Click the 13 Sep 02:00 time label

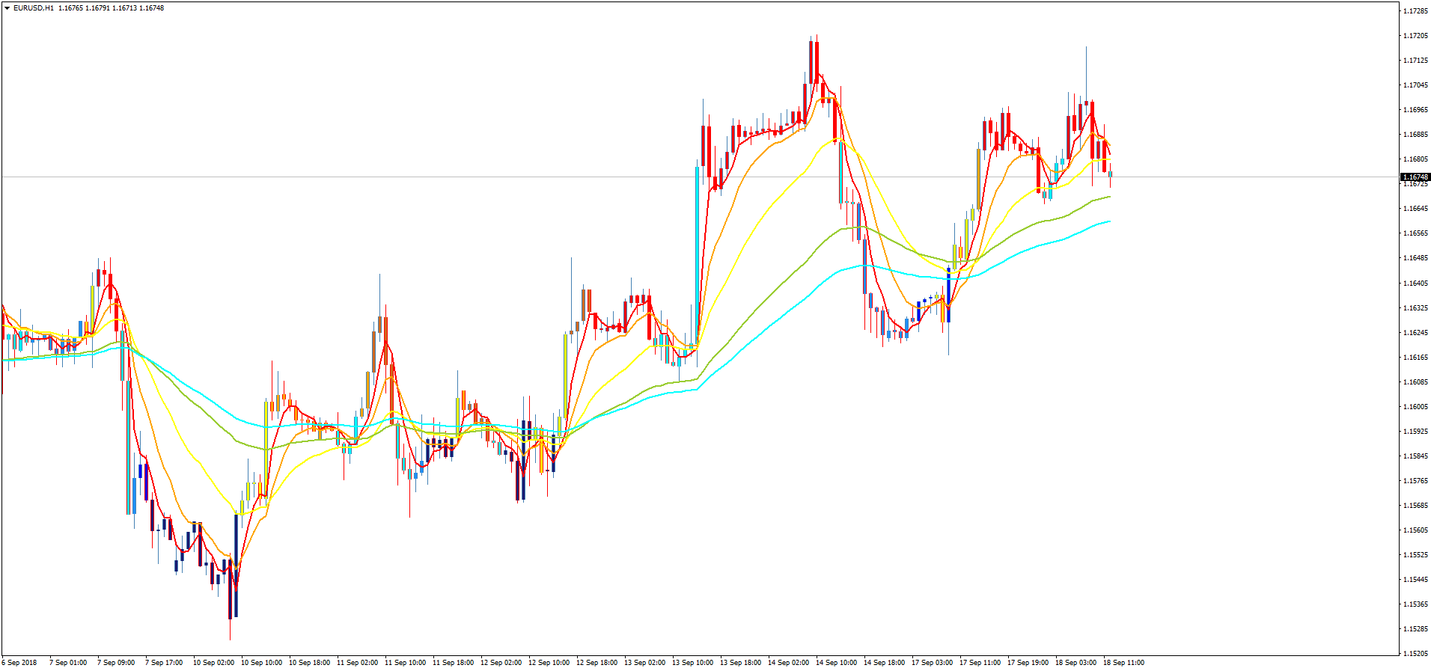click(x=645, y=663)
